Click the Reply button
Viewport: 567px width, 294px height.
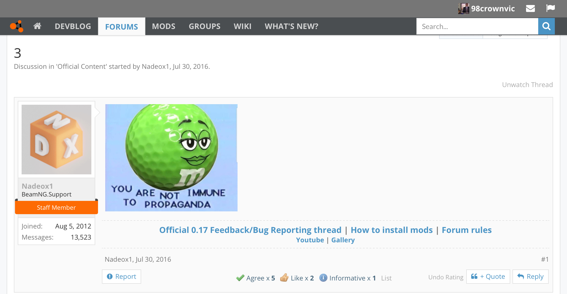(x=530, y=277)
